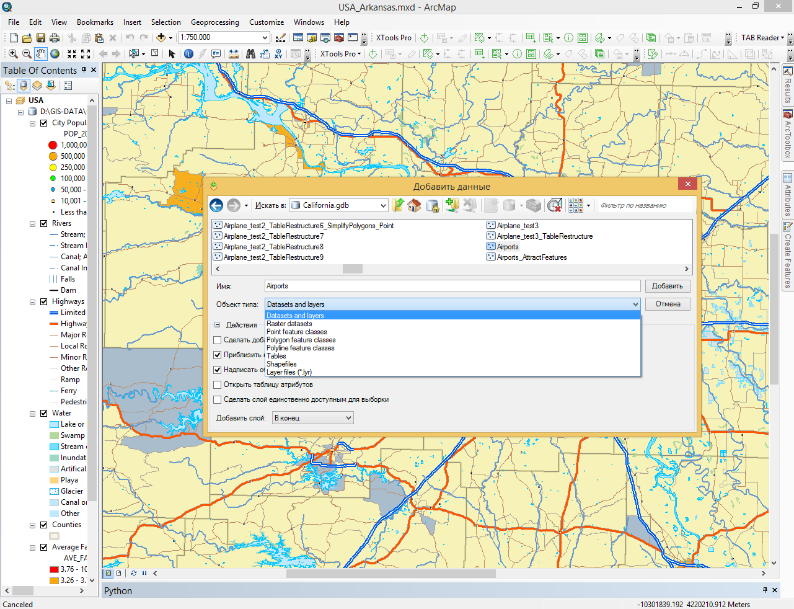Image resolution: width=794 pixels, height=609 pixels.
Task: Open the Selection menu
Action: pyautogui.click(x=165, y=22)
